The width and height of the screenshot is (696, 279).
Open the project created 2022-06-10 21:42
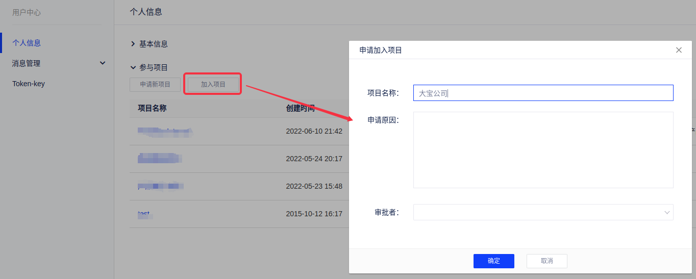(165, 132)
